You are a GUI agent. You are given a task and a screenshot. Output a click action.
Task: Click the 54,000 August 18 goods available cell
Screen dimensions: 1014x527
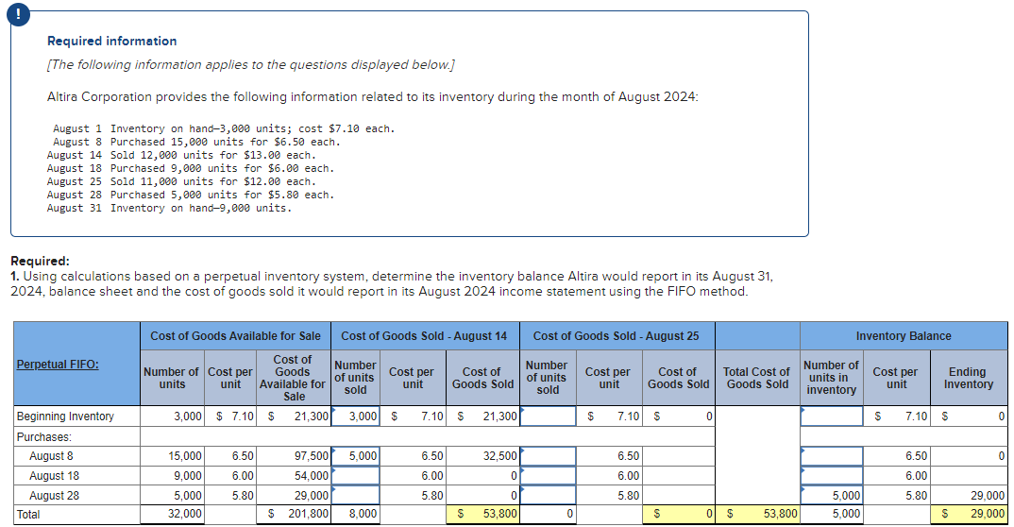[x=294, y=476]
